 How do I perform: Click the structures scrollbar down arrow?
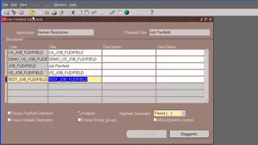point(207,100)
